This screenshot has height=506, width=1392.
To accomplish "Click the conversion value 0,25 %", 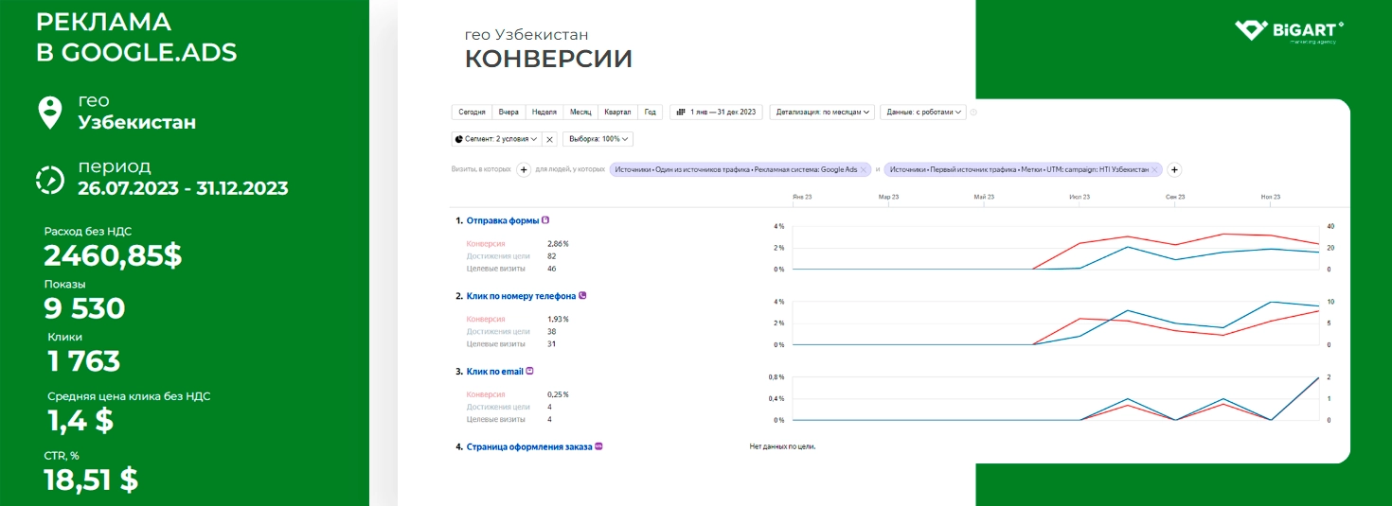I will tap(558, 394).
